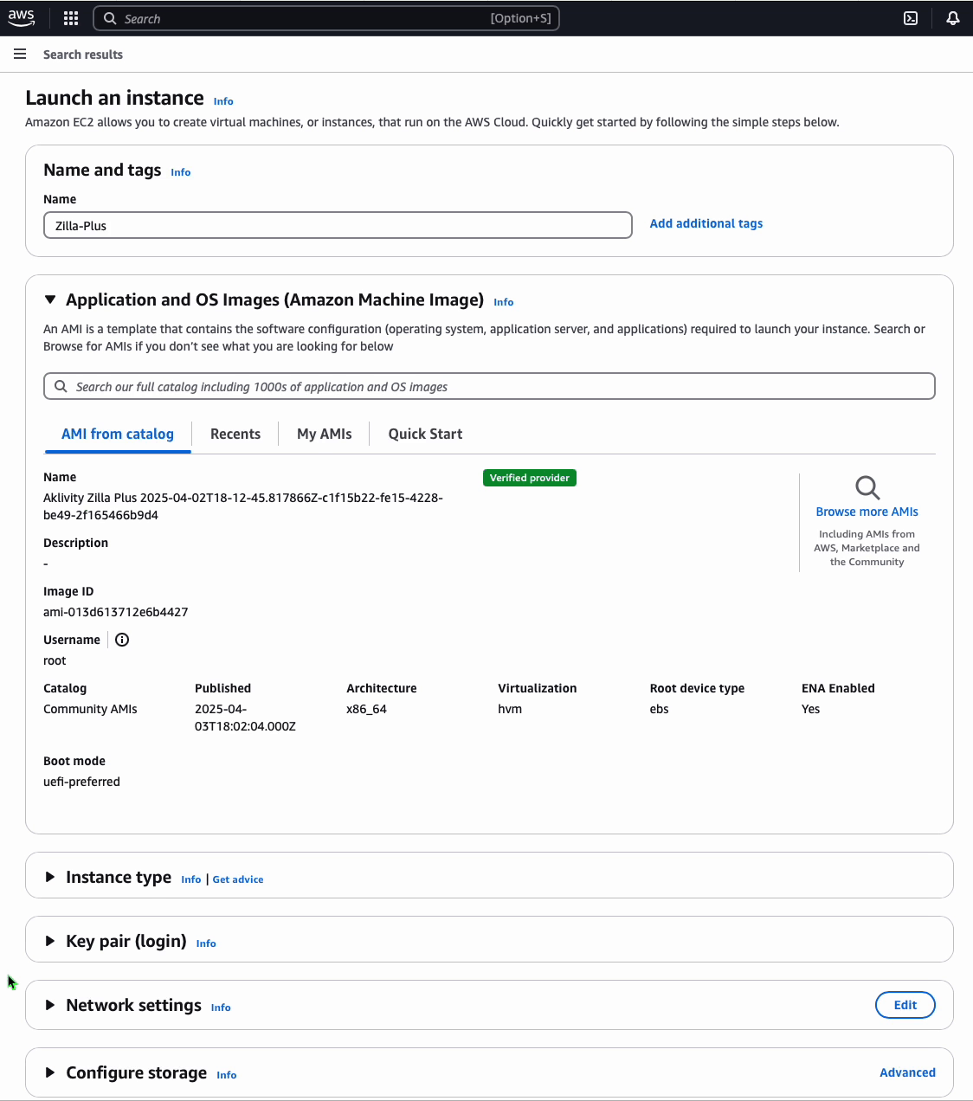Image resolution: width=973 pixels, height=1101 pixels.
Task: Open the My AMIs tab
Action: pyautogui.click(x=324, y=434)
